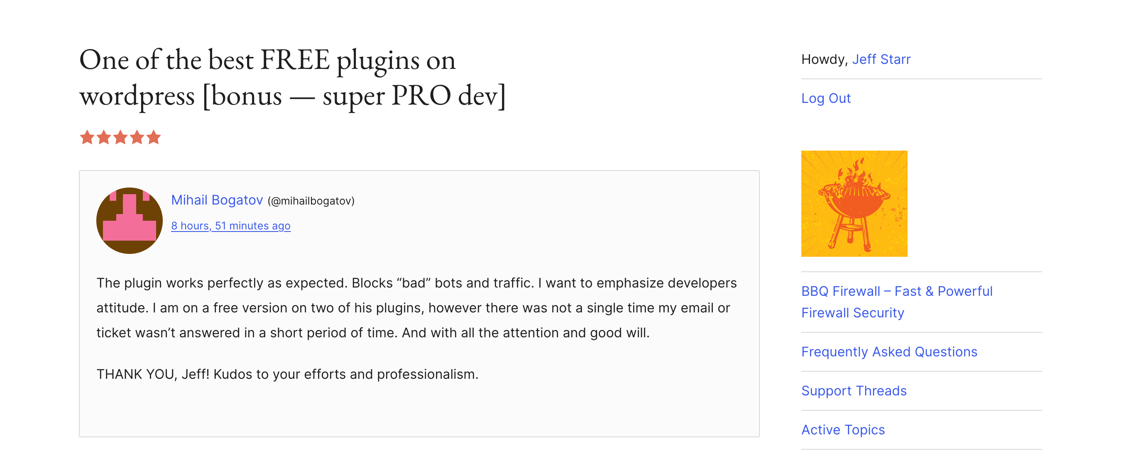The height and width of the screenshot is (468, 1121).
Task: Click the first rating star
Action: pyautogui.click(x=88, y=137)
